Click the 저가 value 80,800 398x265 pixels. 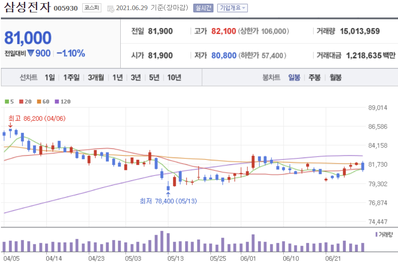[224, 55]
